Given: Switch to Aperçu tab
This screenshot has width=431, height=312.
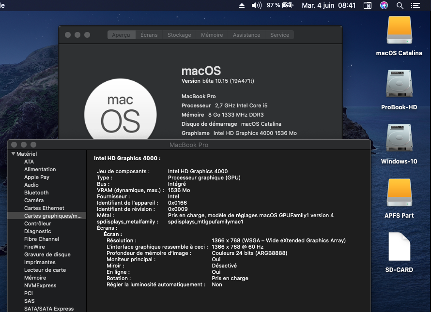Looking at the screenshot, I should [121, 35].
